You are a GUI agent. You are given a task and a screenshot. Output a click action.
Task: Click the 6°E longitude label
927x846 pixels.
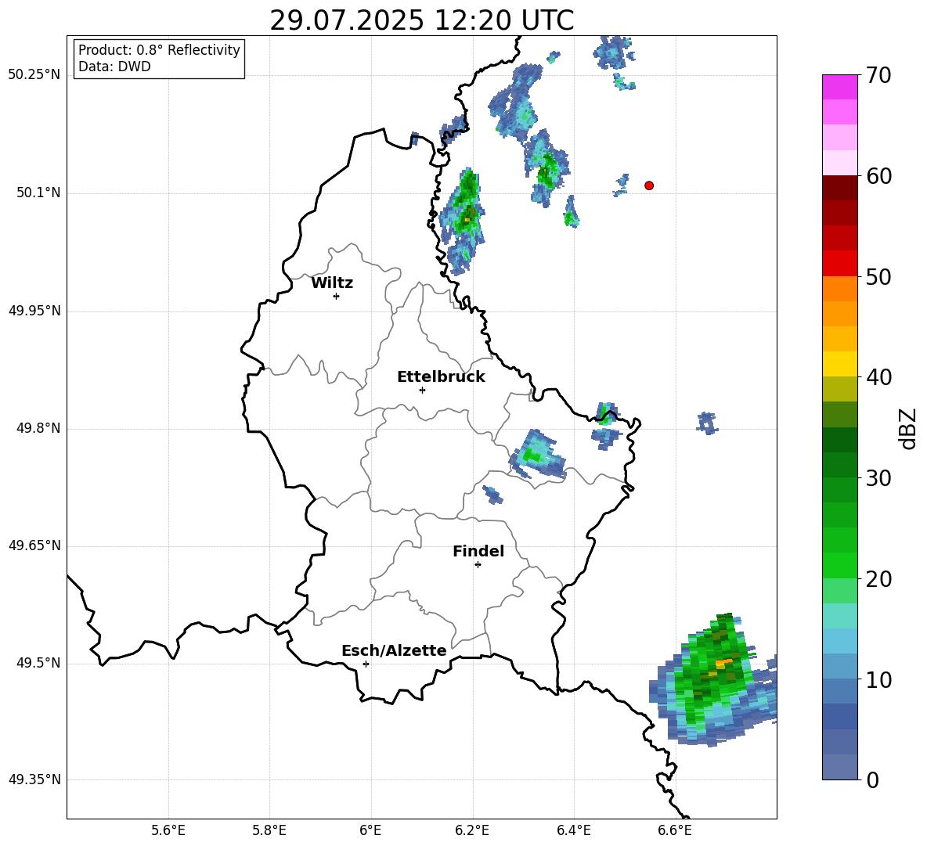(x=370, y=830)
